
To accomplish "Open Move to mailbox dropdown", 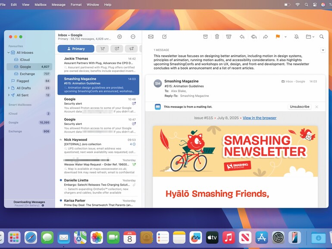I will (x=310, y=37).
